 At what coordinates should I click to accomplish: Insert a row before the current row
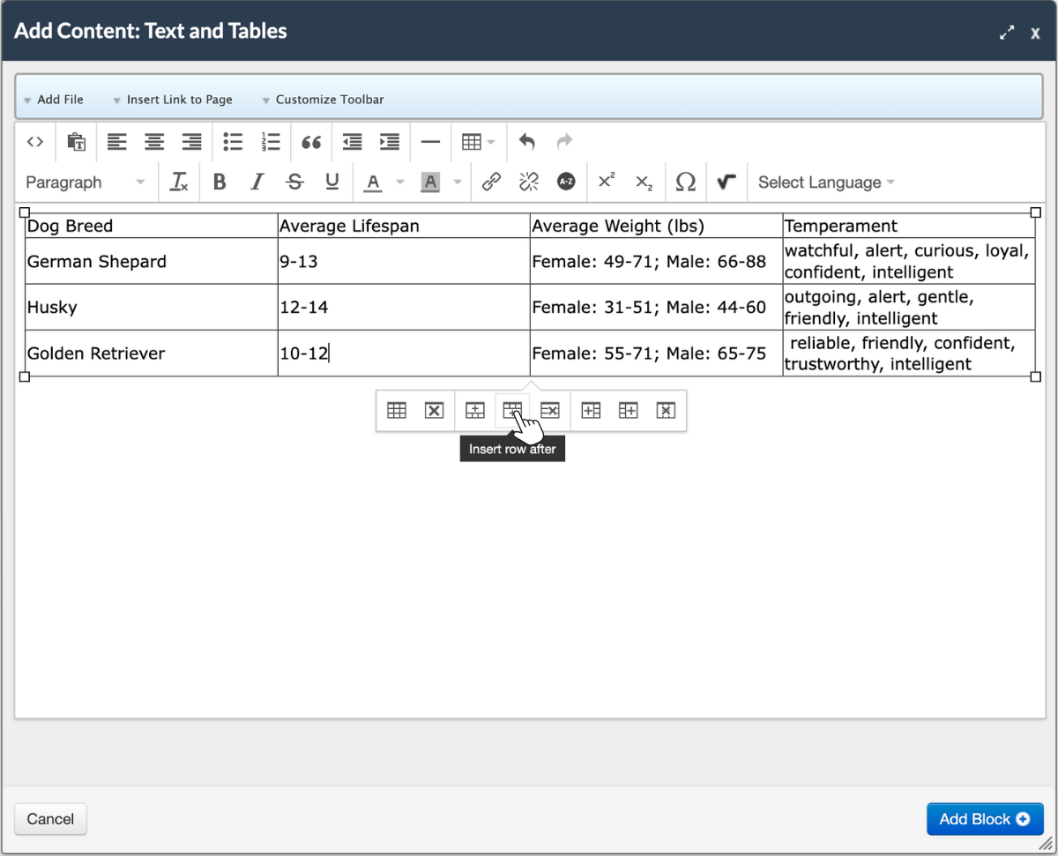pos(475,411)
